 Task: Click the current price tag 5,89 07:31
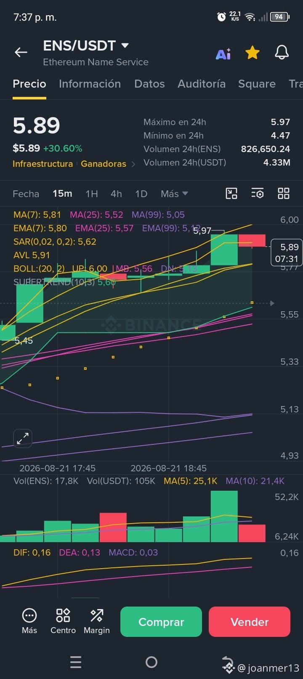(x=287, y=253)
